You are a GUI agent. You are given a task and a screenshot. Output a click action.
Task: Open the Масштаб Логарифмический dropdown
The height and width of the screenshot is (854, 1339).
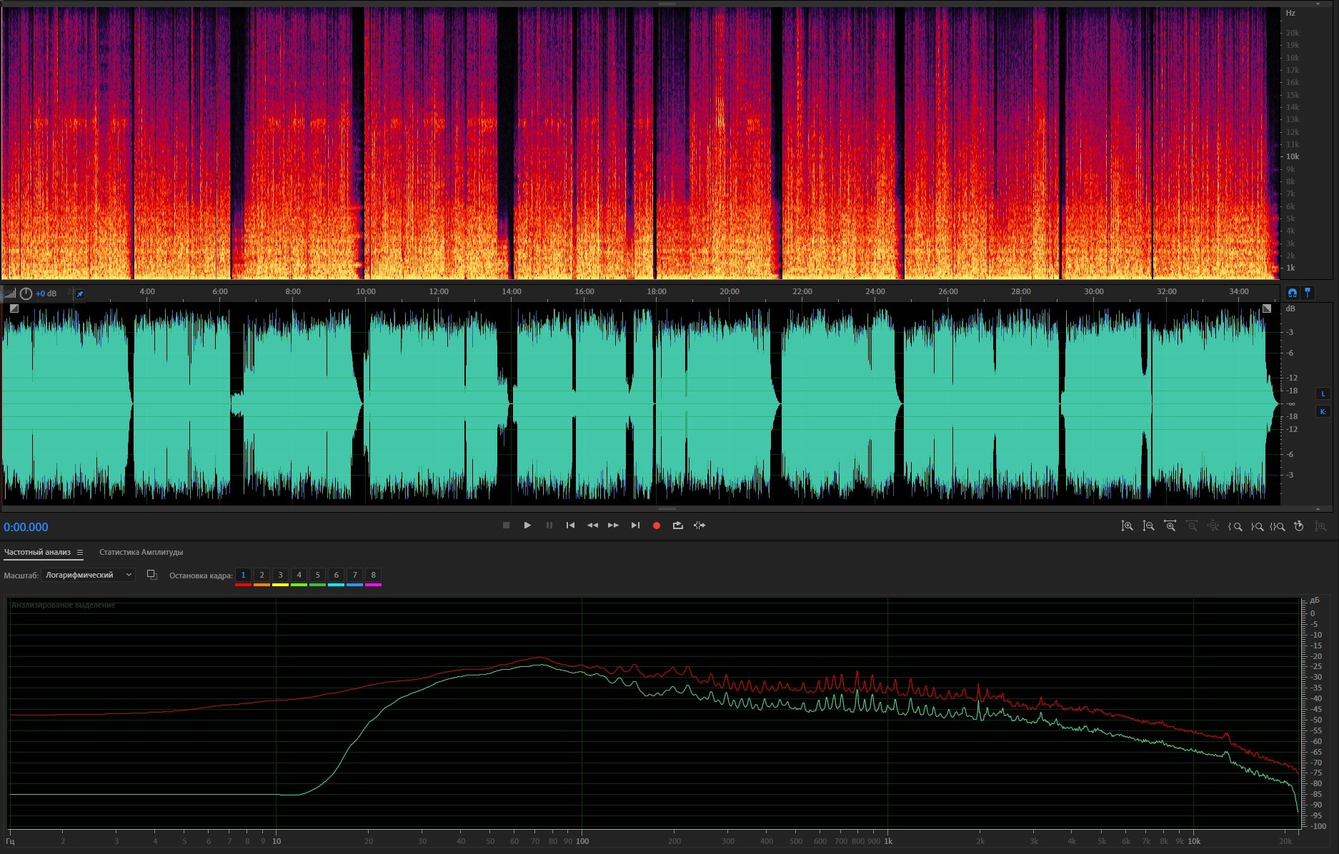[x=88, y=575]
